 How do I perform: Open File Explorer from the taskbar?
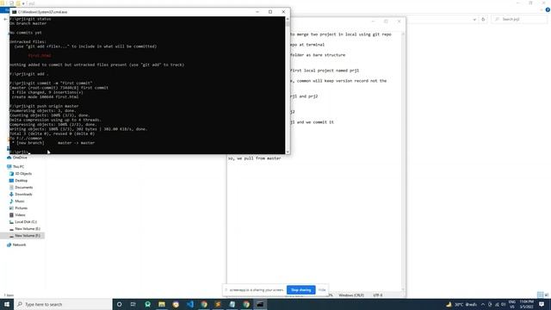pyautogui.click(x=162, y=304)
